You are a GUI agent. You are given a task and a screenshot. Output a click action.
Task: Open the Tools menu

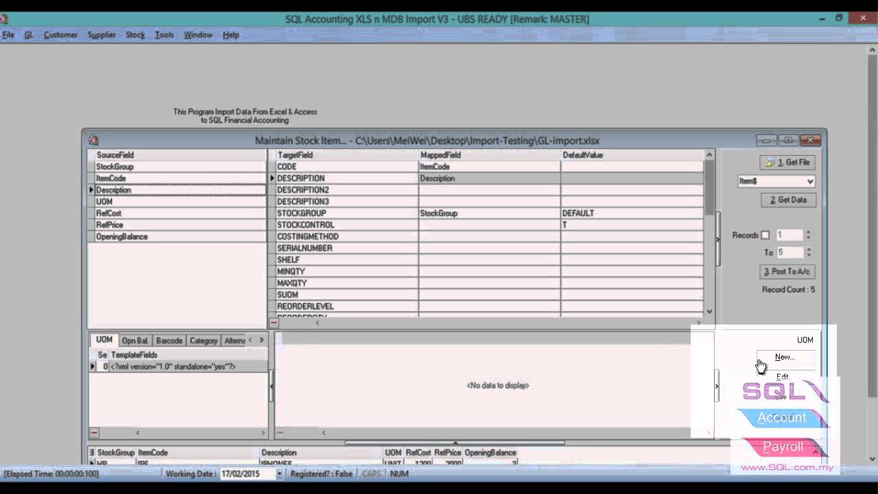pos(164,35)
